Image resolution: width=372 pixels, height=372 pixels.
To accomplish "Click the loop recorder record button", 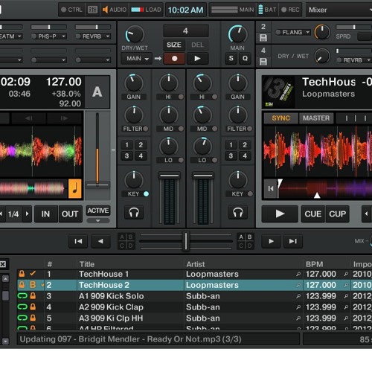I will click(x=174, y=59).
